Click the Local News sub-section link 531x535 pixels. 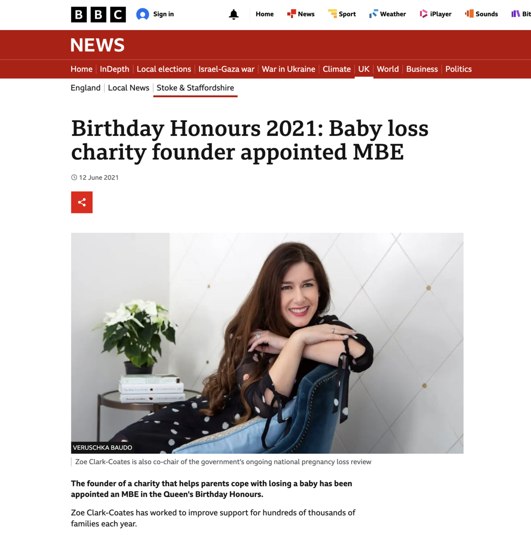coord(129,88)
